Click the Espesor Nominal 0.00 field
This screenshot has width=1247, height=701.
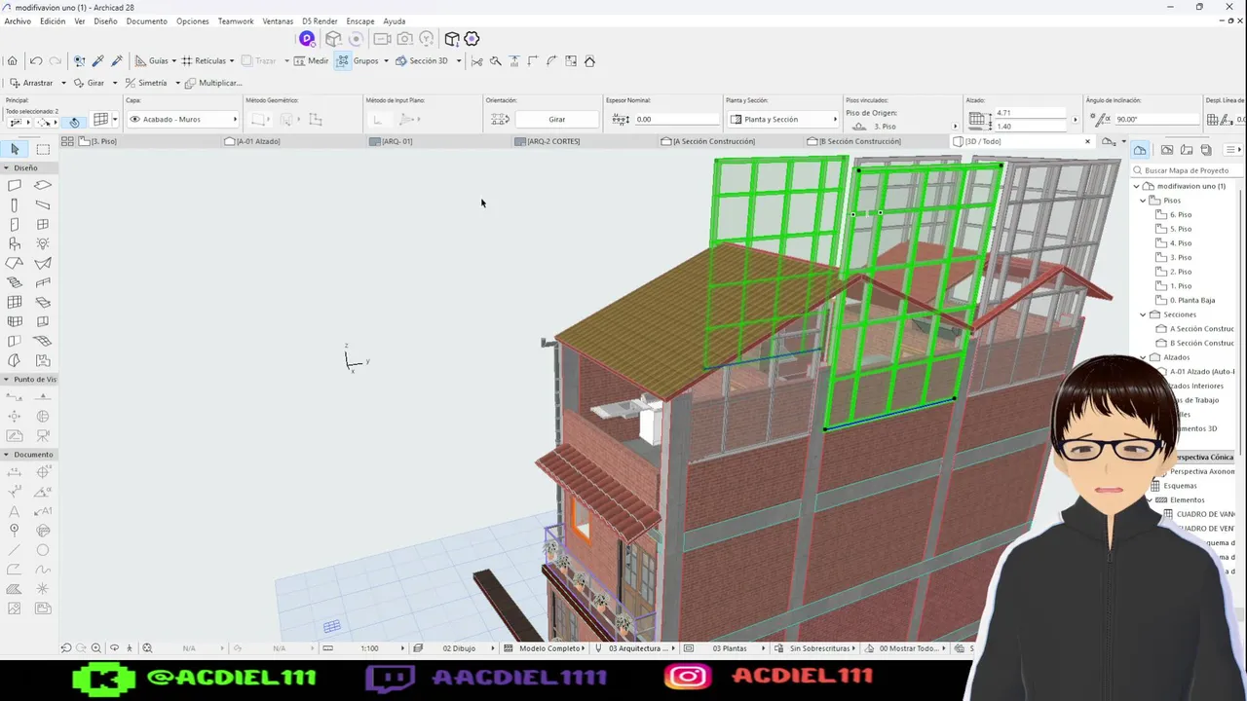[x=676, y=119]
